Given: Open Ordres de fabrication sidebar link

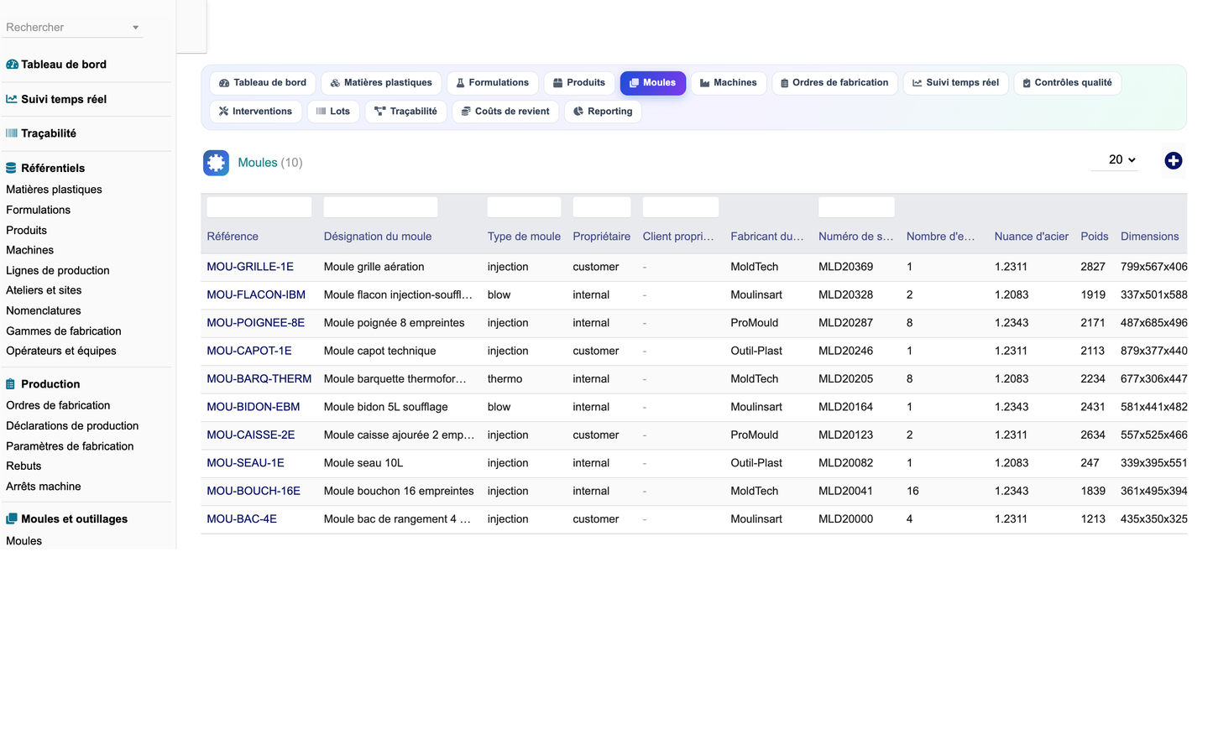Looking at the screenshot, I should click(x=58, y=405).
